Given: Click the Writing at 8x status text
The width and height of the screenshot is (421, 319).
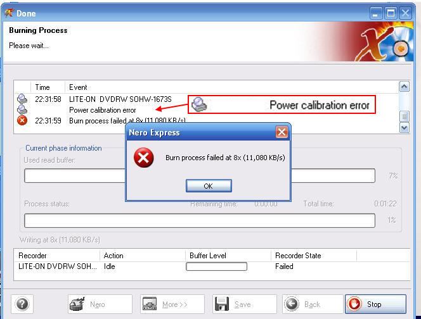Looking at the screenshot, I should point(60,240).
